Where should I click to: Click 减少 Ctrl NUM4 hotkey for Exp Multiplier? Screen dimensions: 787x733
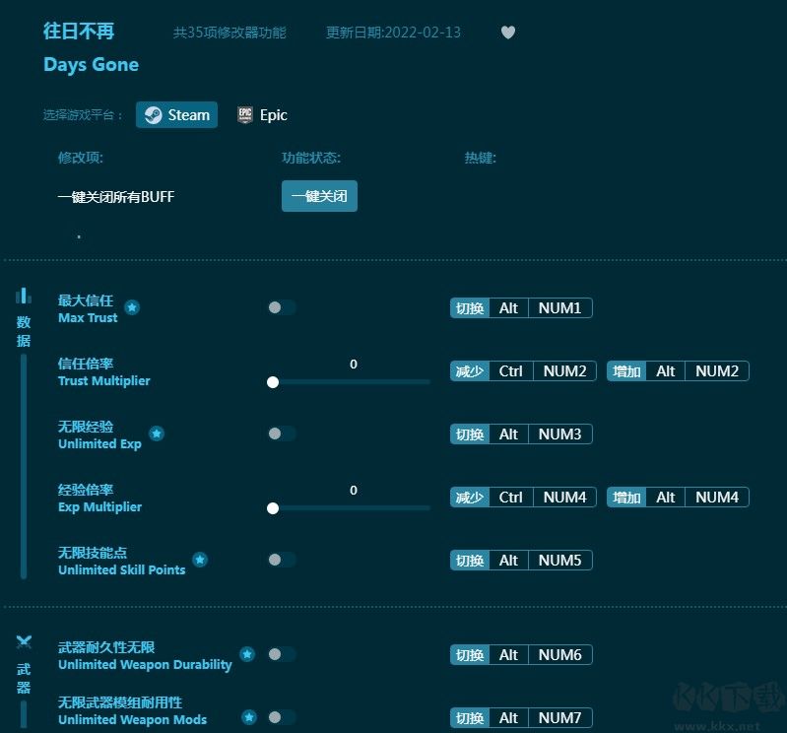pos(523,497)
